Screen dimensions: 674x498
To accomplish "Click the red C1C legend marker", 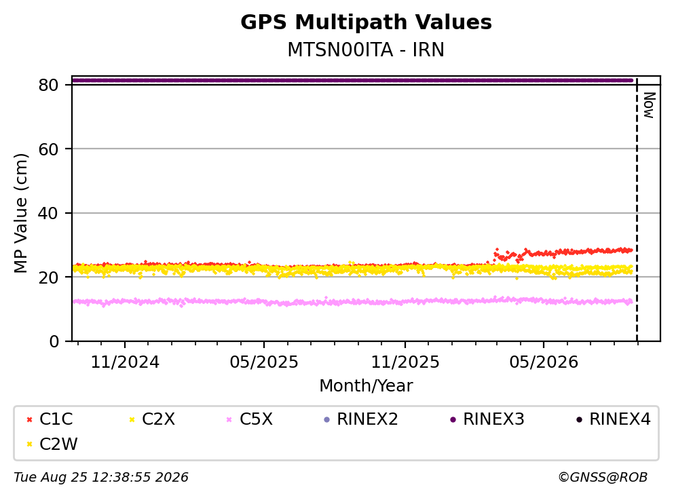I will pyautogui.click(x=29, y=419).
